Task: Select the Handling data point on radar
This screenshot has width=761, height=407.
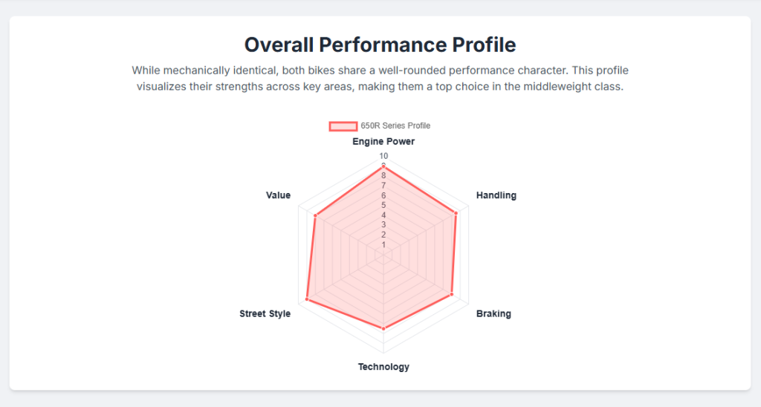Action: [456, 213]
